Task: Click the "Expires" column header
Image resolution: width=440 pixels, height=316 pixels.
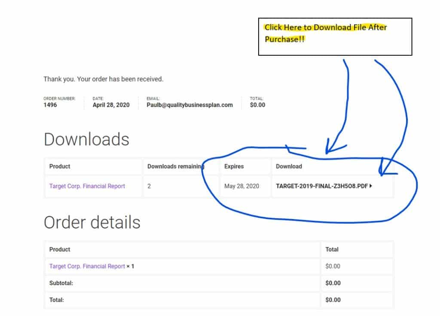Action: click(x=234, y=166)
